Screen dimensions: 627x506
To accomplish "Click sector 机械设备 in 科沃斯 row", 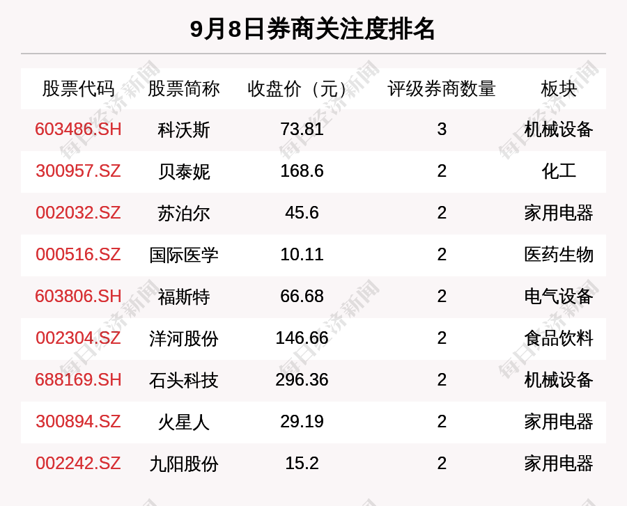I will pos(559,129).
